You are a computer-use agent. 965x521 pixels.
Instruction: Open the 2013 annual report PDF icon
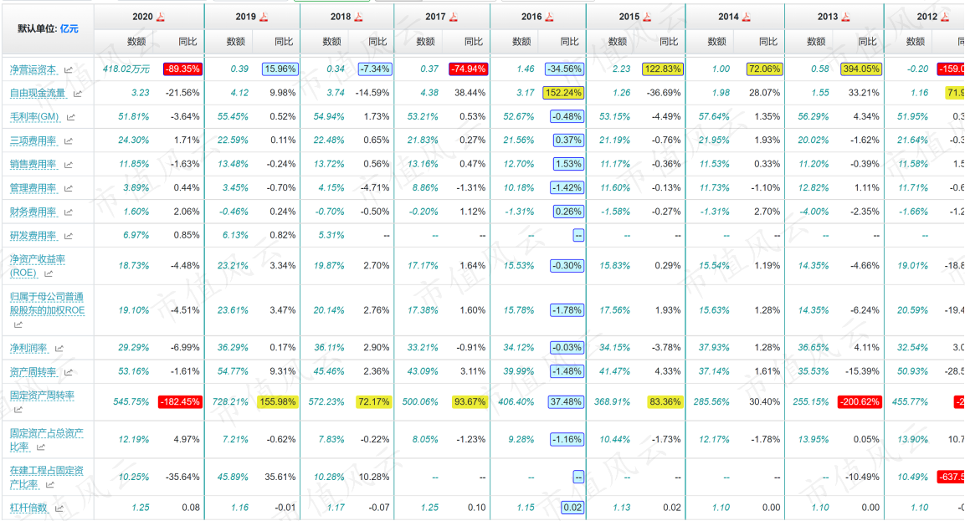(845, 18)
